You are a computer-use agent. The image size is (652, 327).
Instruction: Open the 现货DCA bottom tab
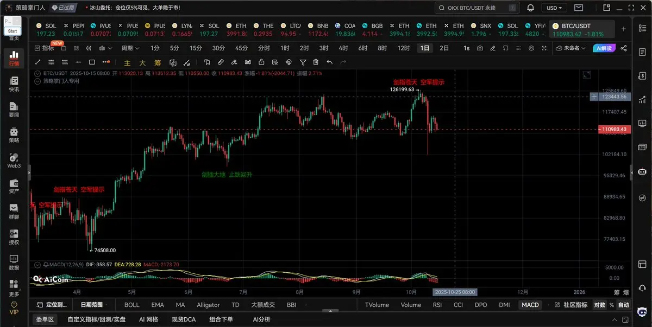[184, 319]
